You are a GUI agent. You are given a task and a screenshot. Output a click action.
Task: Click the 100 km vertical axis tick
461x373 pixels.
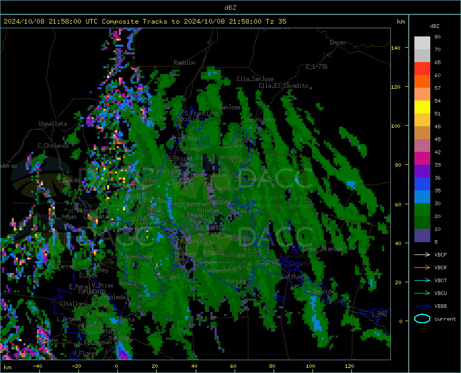coord(396,126)
